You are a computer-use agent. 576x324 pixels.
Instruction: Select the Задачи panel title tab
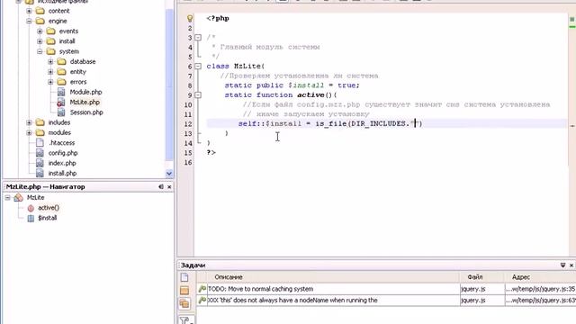tap(193, 265)
